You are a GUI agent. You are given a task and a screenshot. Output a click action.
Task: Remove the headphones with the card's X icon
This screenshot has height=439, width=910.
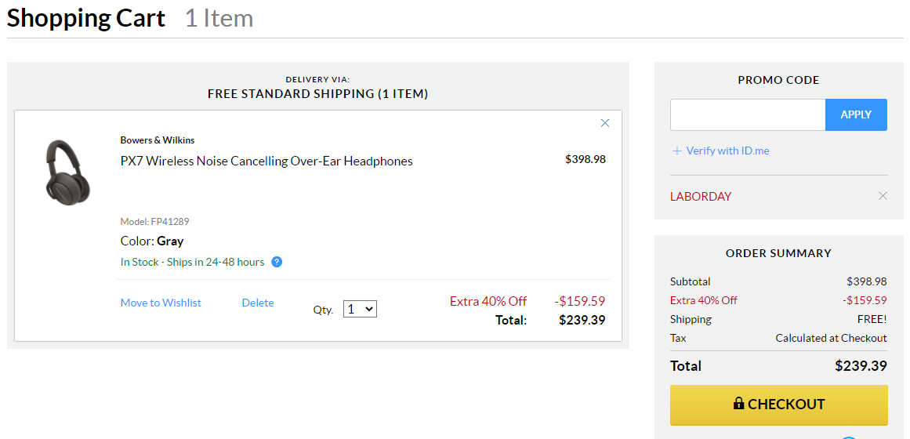coord(605,123)
